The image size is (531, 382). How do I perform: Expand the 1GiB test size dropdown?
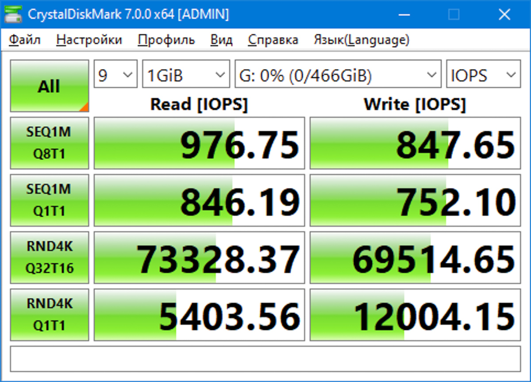[186, 75]
